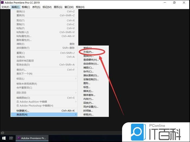Click 撤消(U) menu entry

click(44, 12)
